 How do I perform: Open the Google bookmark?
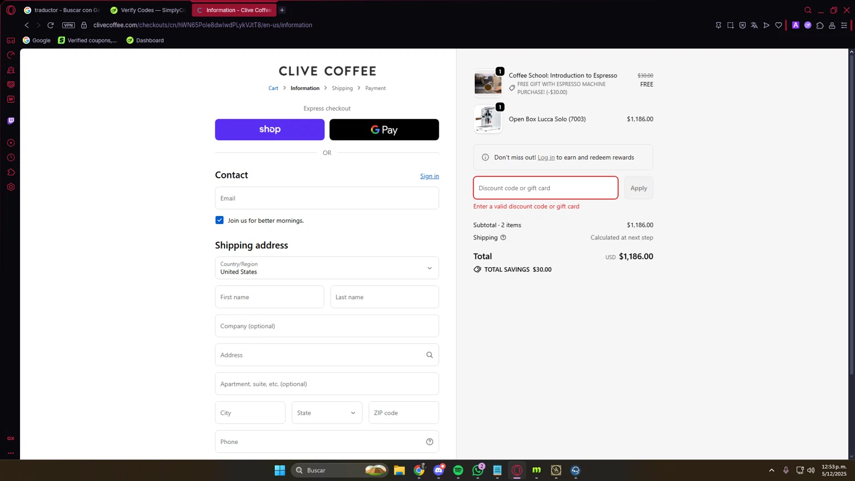click(36, 40)
